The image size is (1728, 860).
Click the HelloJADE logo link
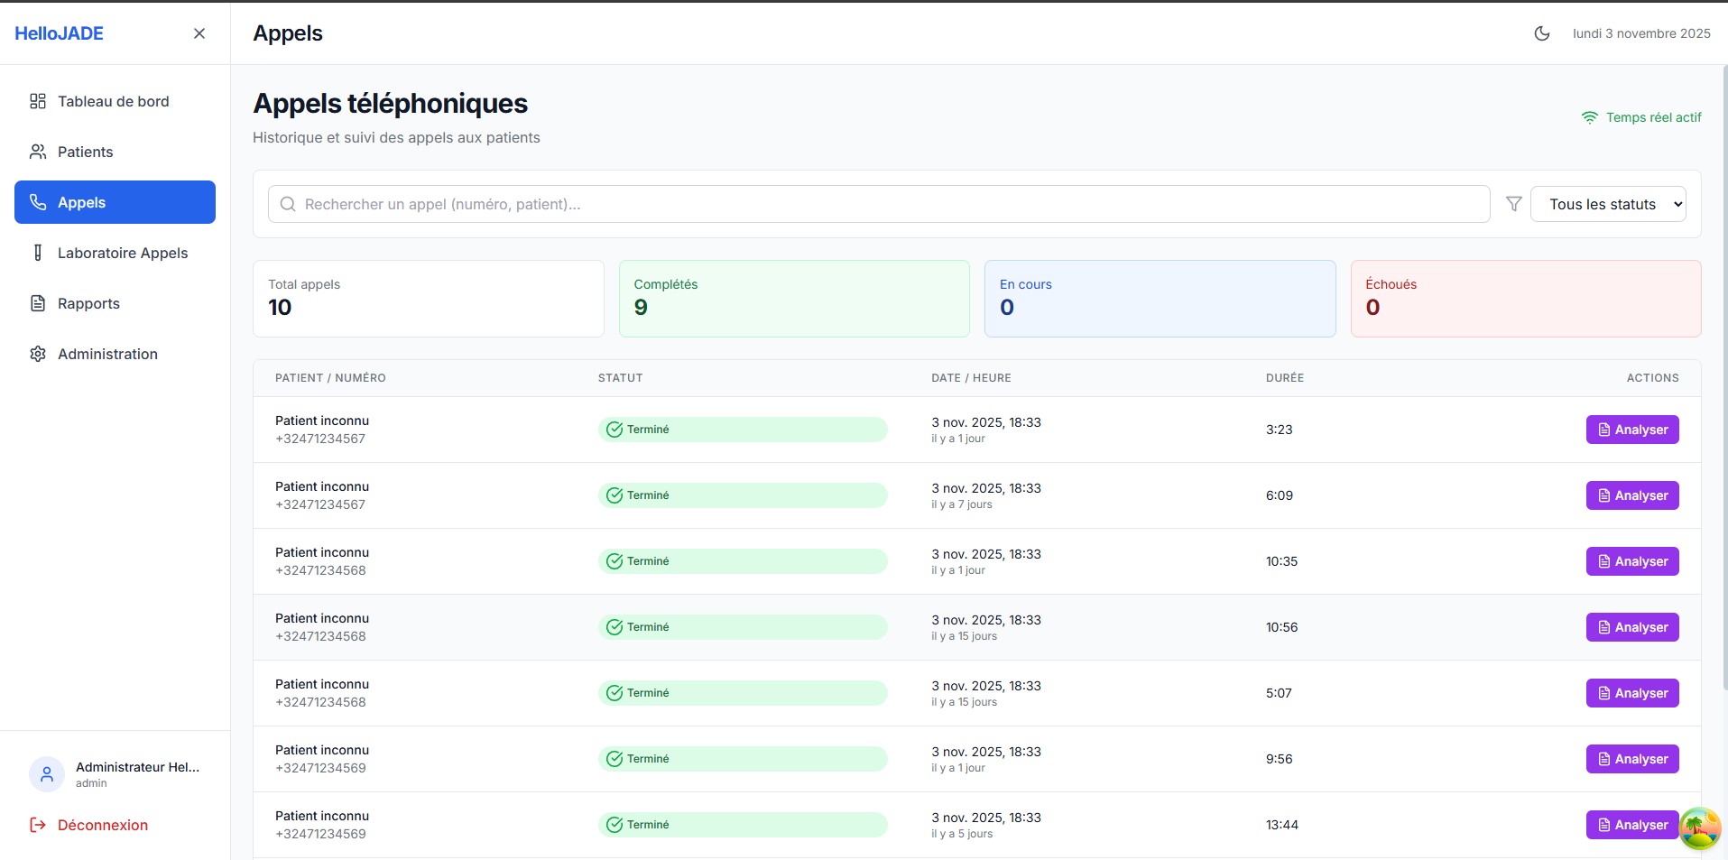pos(58,33)
